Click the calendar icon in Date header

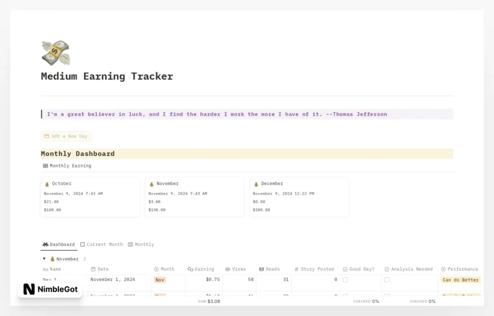(93, 269)
